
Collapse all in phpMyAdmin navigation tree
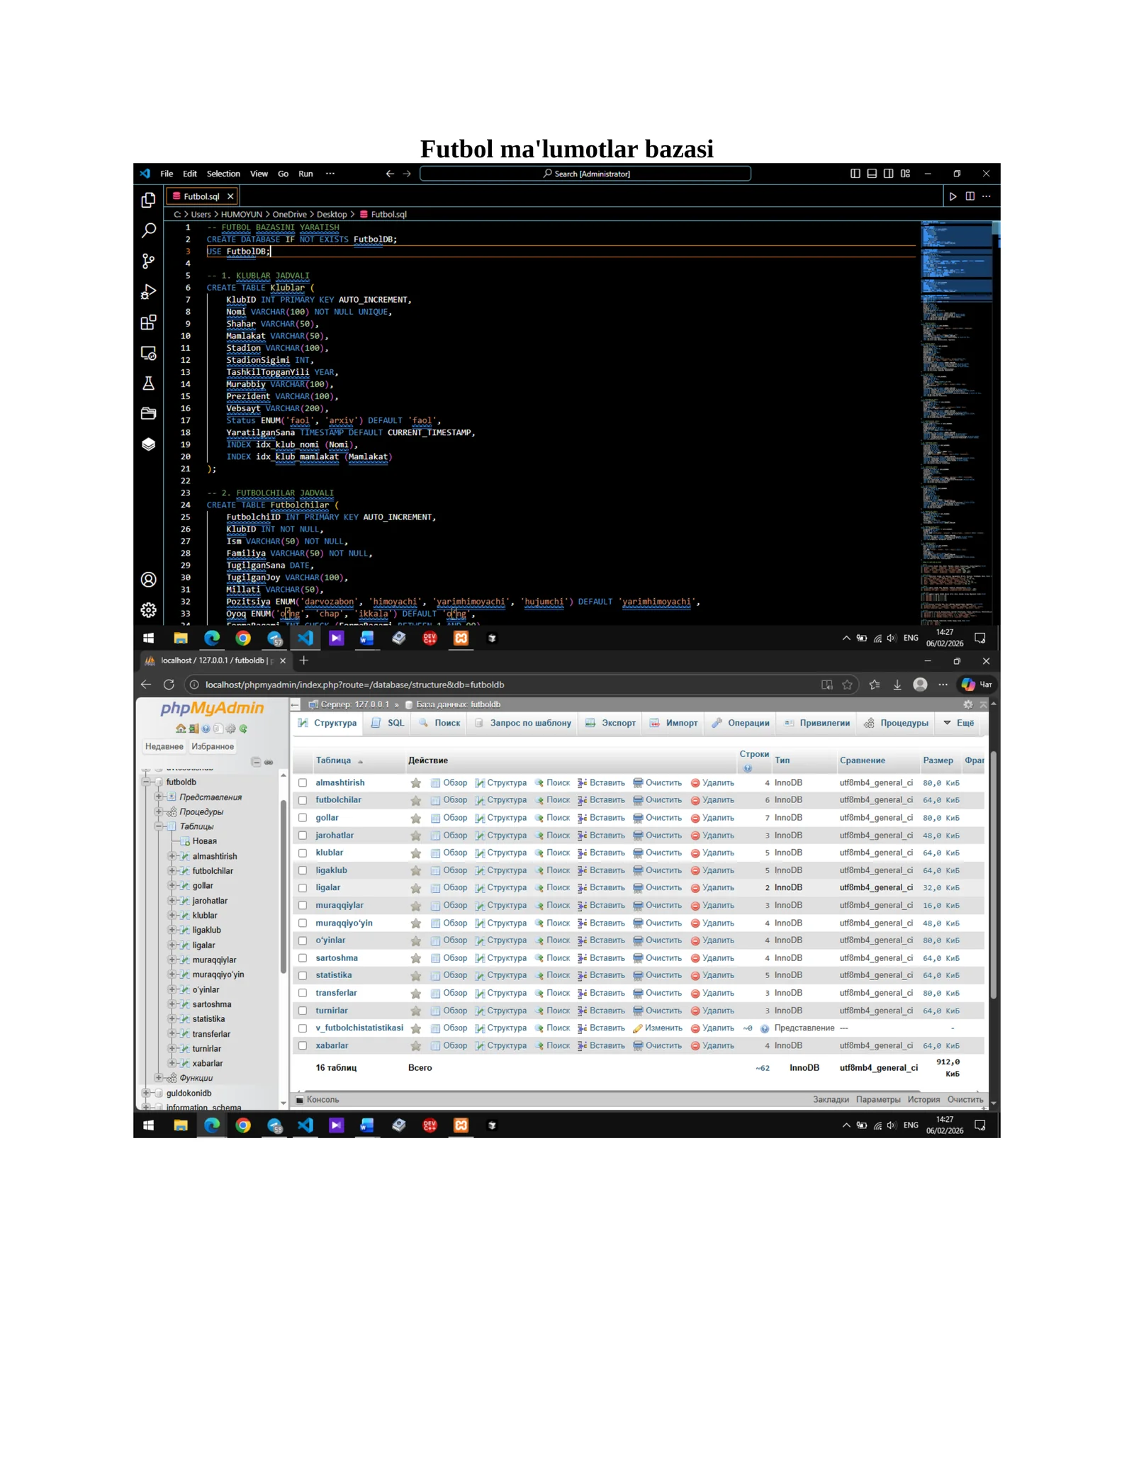click(256, 762)
